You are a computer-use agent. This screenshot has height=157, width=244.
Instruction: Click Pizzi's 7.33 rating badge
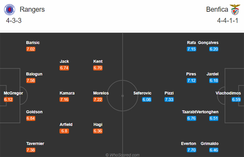(x=169, y=100)
